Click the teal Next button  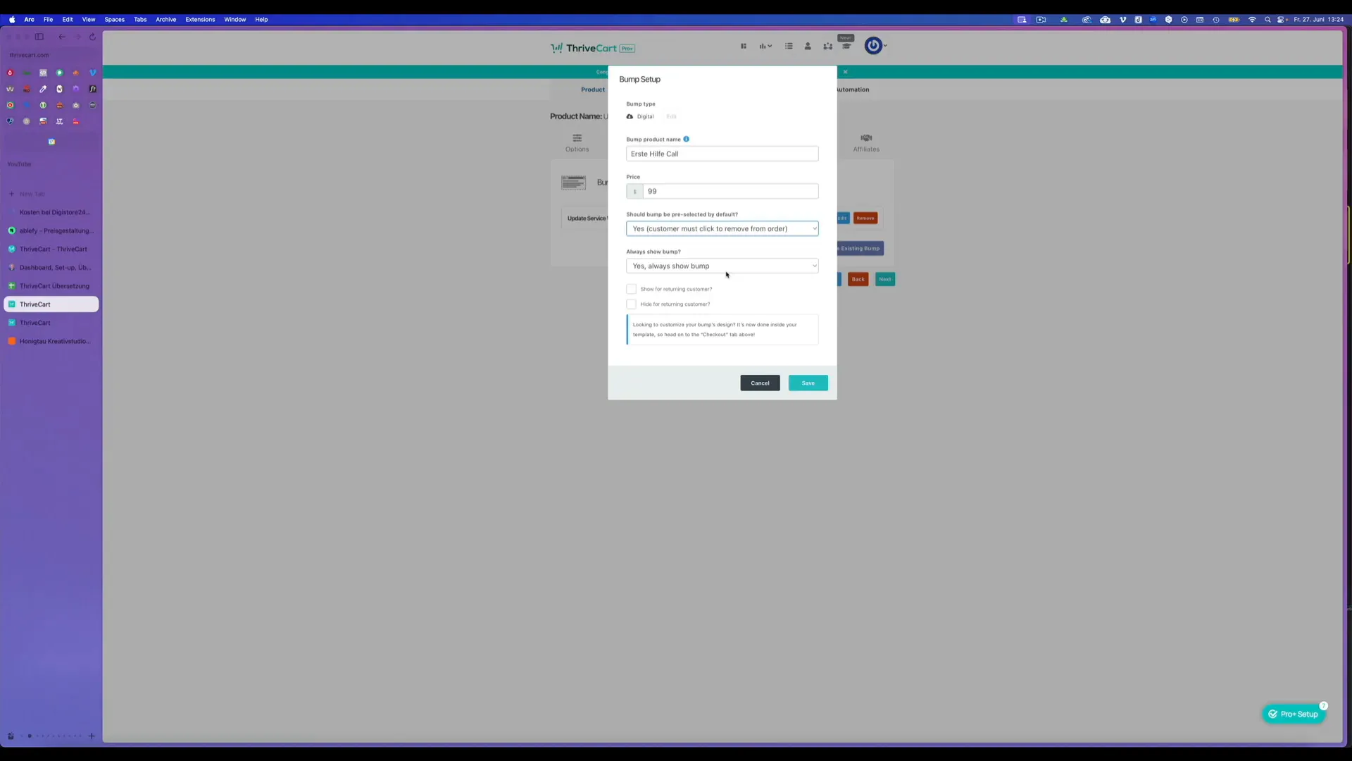pos(885,279)
